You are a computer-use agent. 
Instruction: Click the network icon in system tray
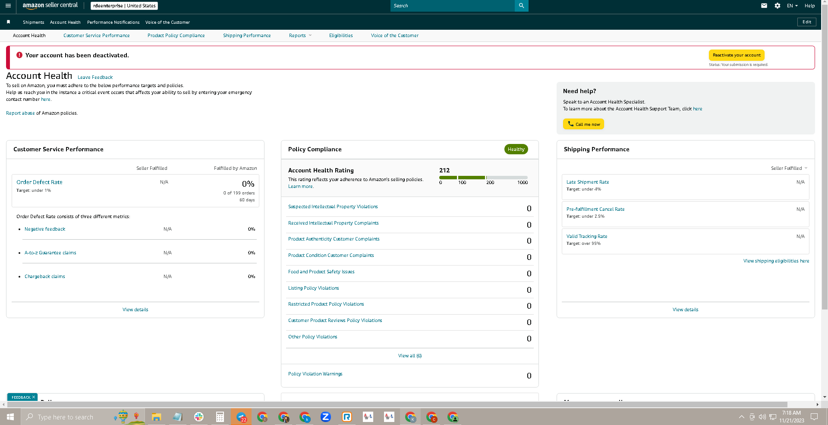click(x=773, y=417)
